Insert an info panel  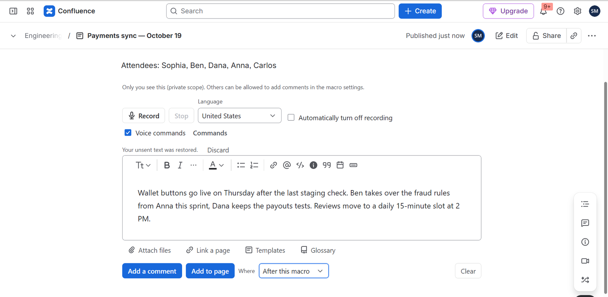tap(313, 165)
